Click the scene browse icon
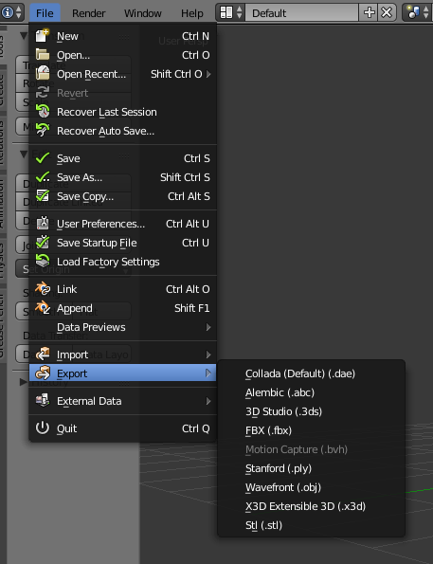 click(x=414, y=12)
